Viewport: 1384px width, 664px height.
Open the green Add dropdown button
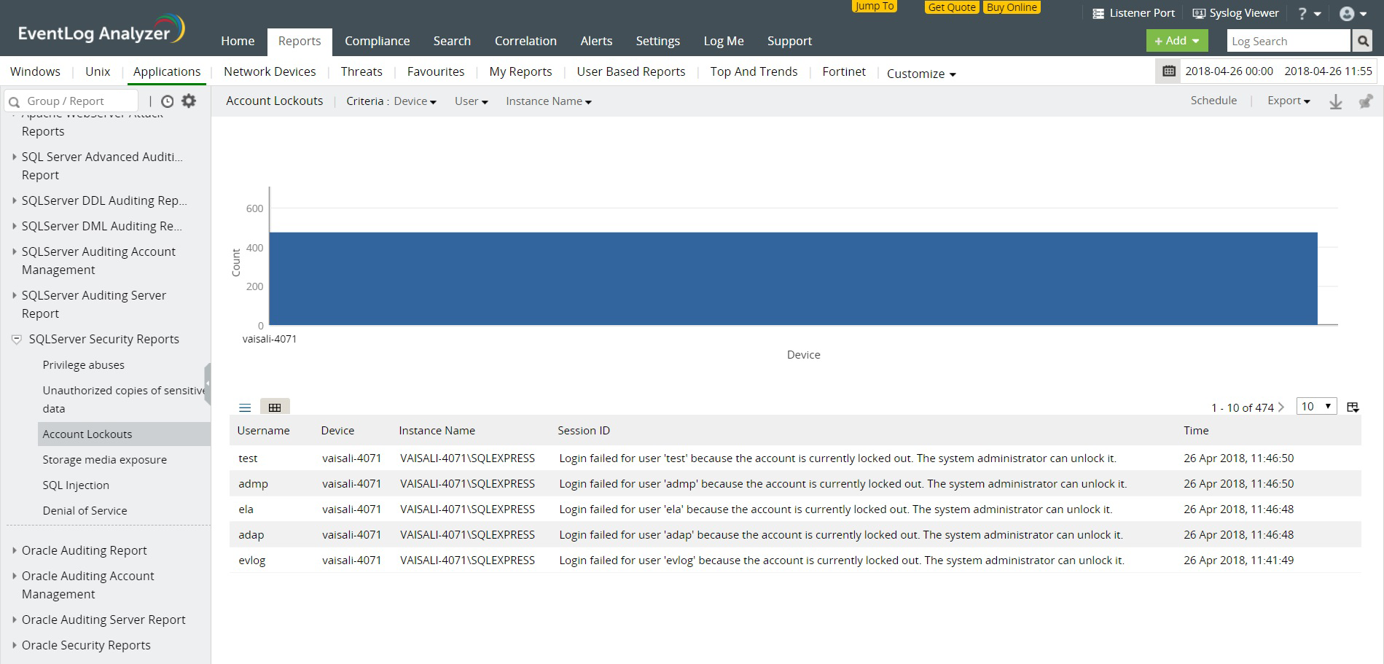pyautogui.click(x=1177, y=41)
